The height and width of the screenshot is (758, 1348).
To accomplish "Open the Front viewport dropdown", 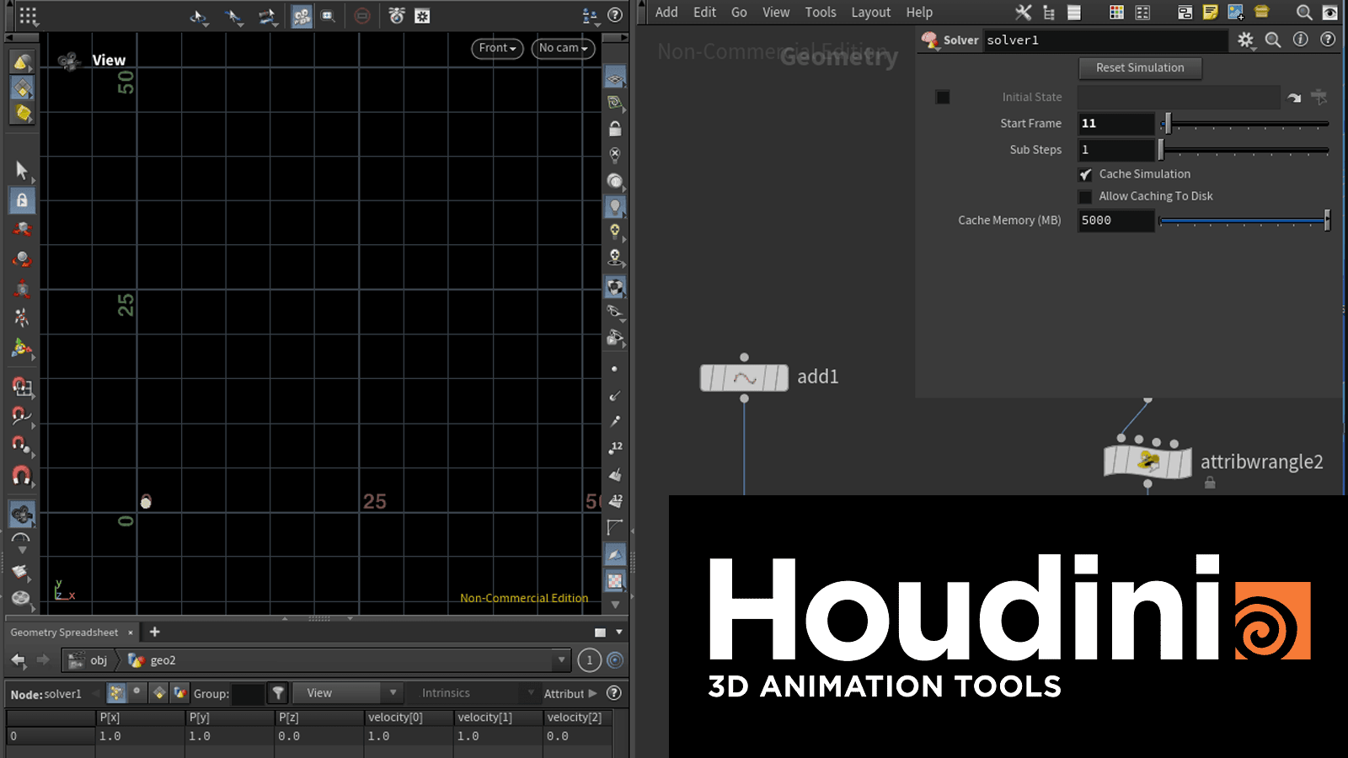I will click(x=497, y=49).
